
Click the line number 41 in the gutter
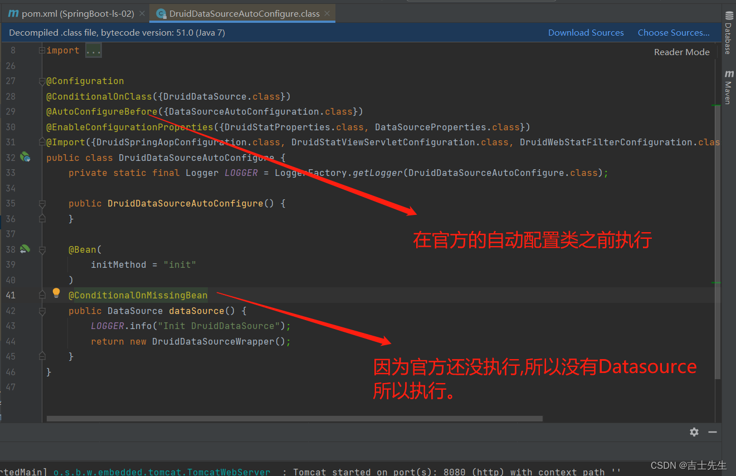click(11, 295)
